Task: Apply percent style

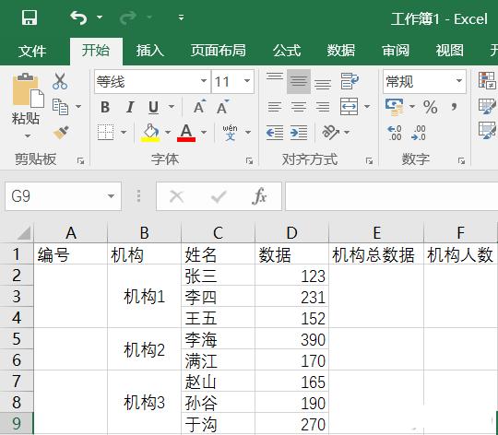Action: [431, 107]
